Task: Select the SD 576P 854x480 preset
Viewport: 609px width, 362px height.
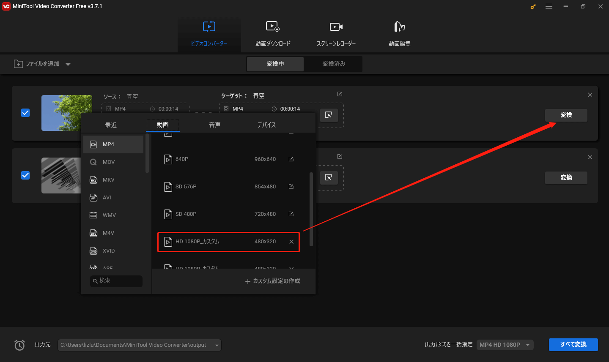Action: coord(228,187)
